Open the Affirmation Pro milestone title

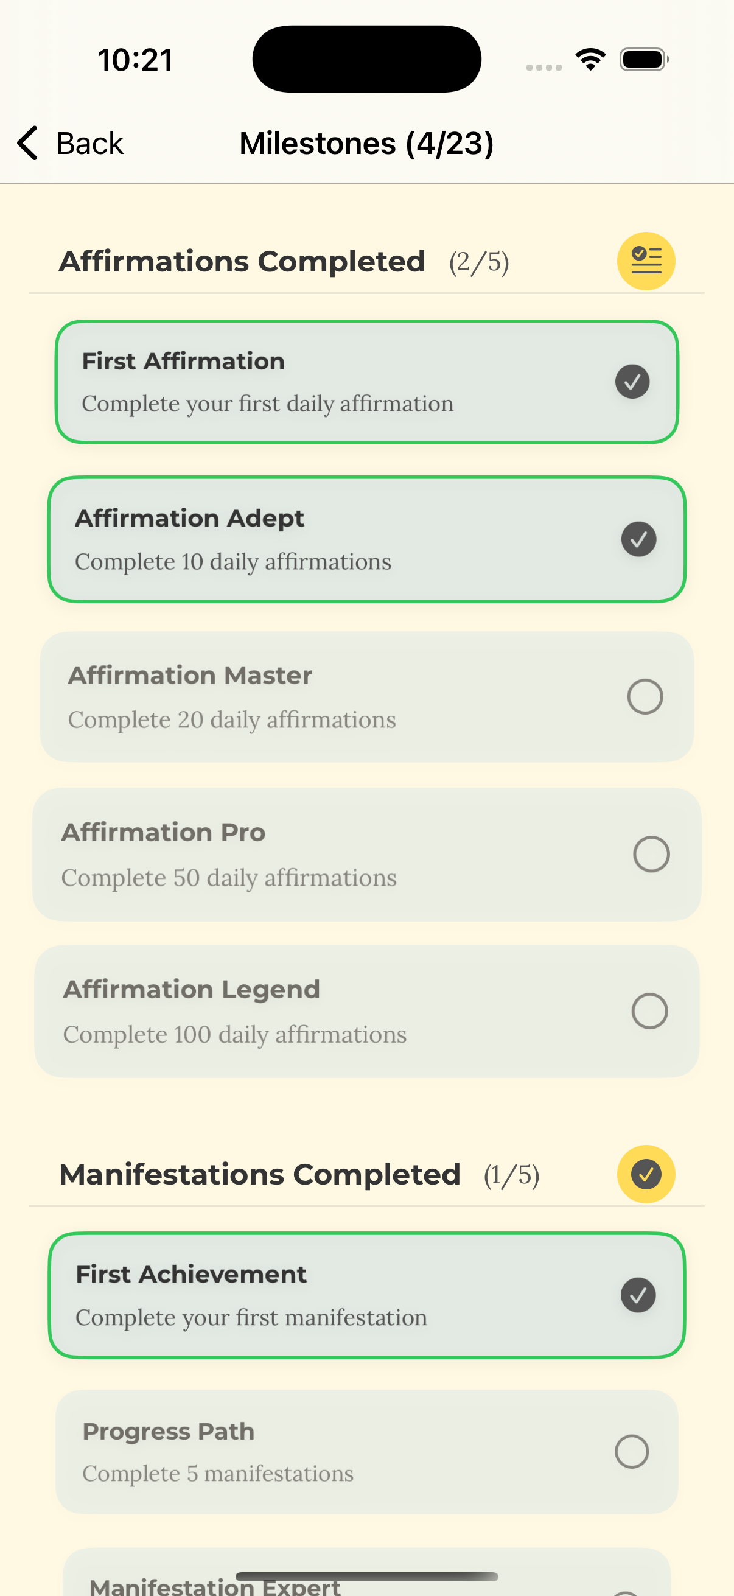coord(164,833)
